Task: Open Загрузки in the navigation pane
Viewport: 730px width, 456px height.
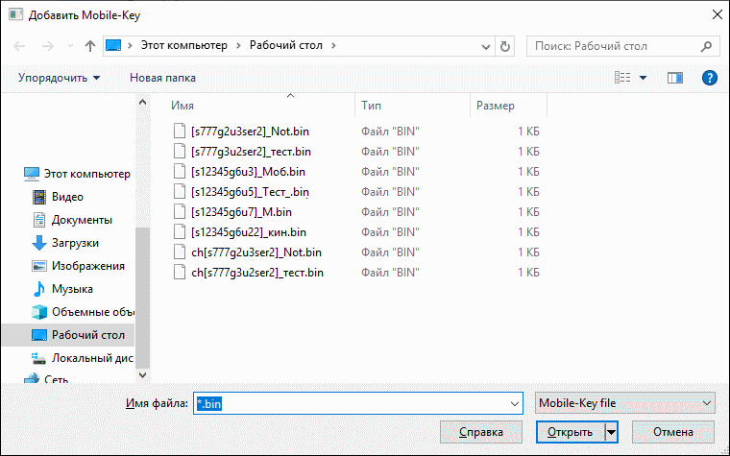Action: coord(75,243)
